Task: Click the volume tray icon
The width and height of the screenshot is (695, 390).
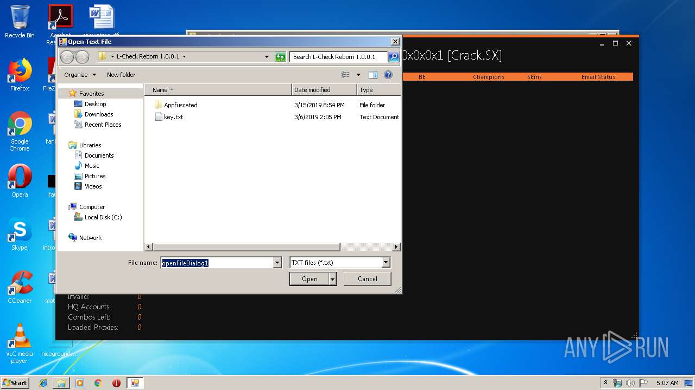Action: click(630, 383)
